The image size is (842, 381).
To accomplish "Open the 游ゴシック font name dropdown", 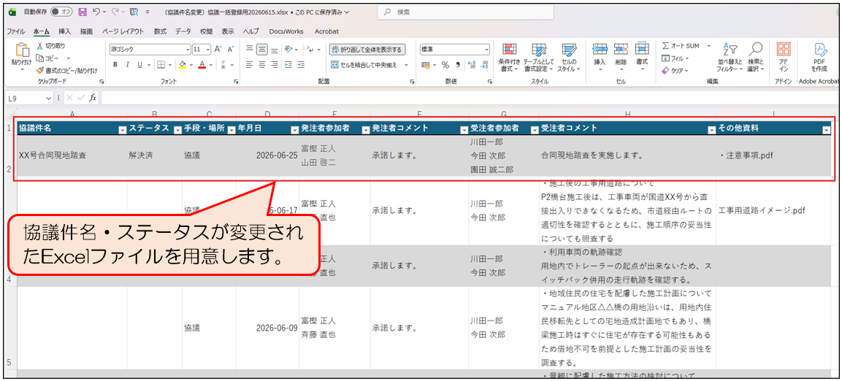I will [x=186, y=49].
